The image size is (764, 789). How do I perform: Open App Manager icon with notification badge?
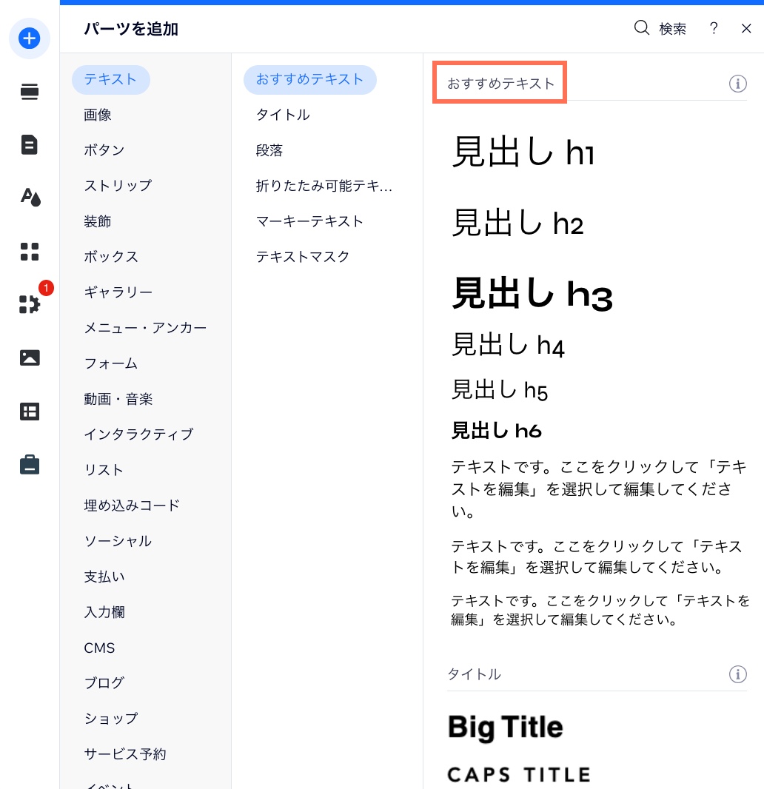click(29, 304)
